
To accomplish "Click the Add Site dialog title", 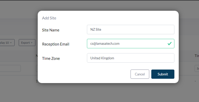I will (49, 18).
